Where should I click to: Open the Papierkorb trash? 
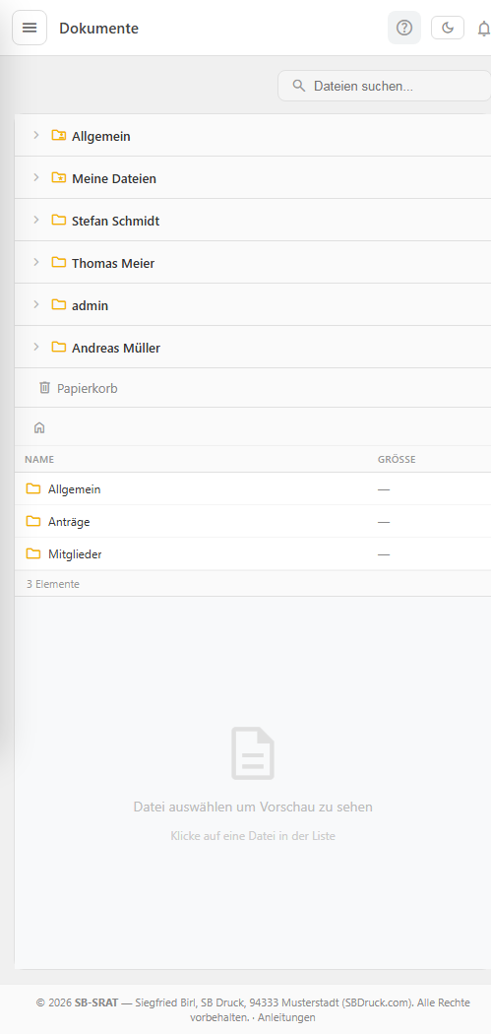point(79,388)
